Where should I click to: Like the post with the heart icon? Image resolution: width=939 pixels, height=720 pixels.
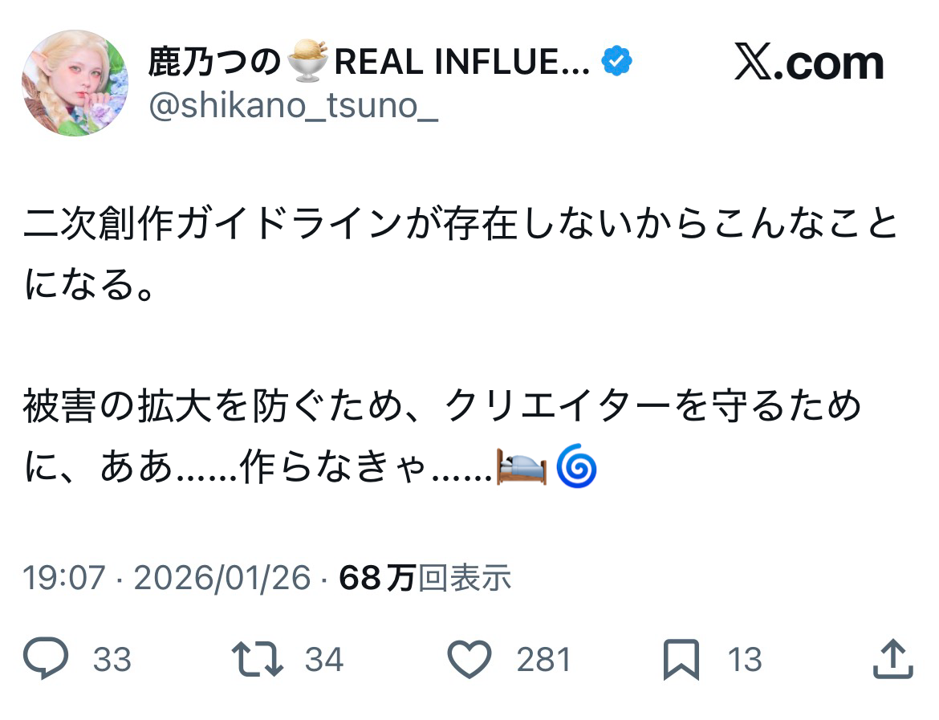[x=469, y=660]
